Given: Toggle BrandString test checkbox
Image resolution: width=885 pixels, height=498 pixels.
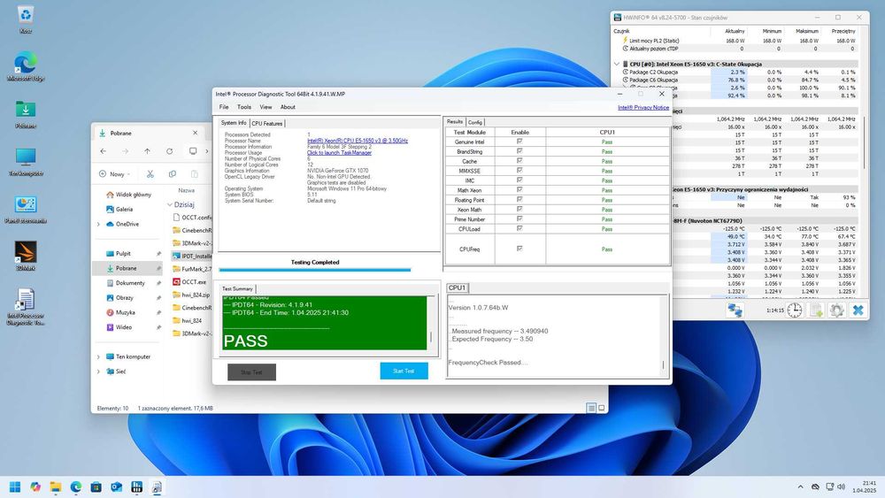Looking at the screenshot, I should click(519, 151).
